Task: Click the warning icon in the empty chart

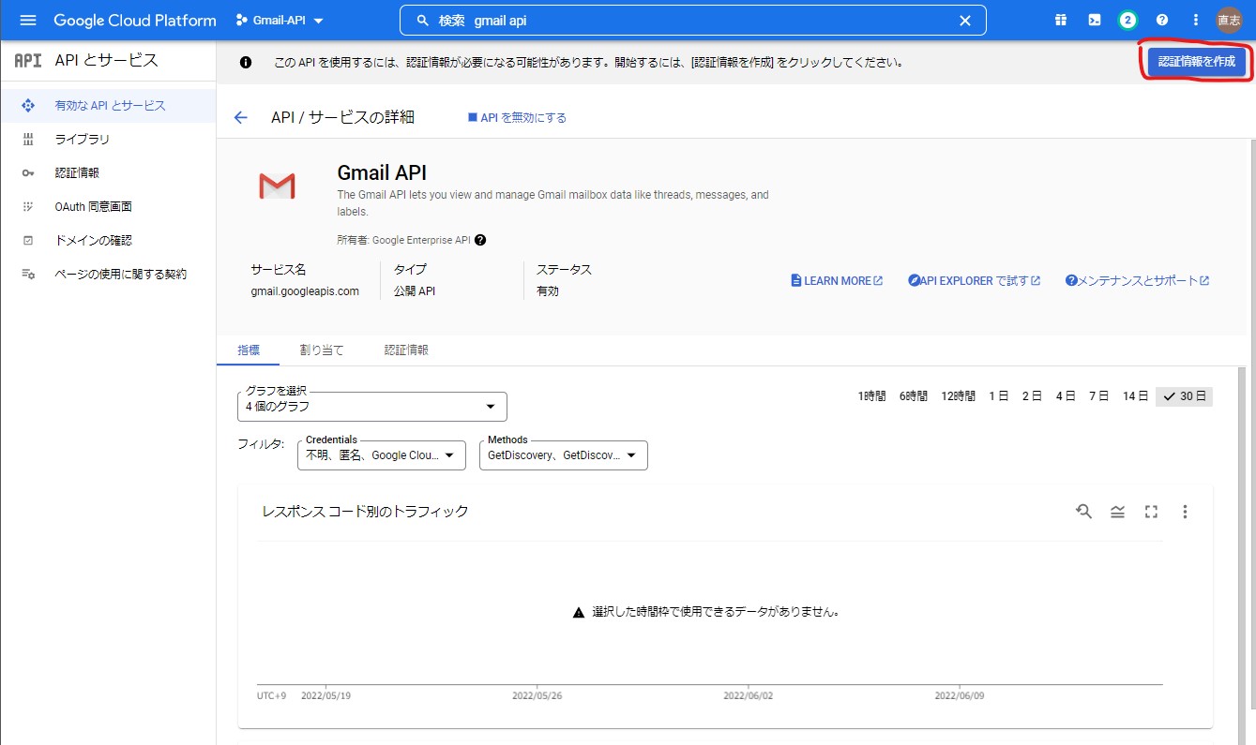Action: point(579,612)
